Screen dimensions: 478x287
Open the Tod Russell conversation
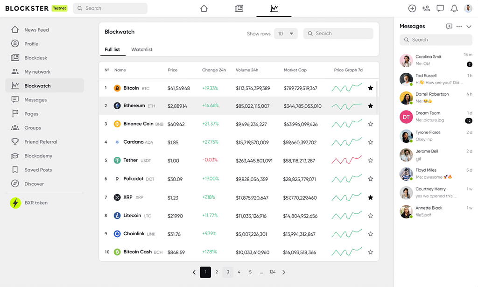[436, 79]
